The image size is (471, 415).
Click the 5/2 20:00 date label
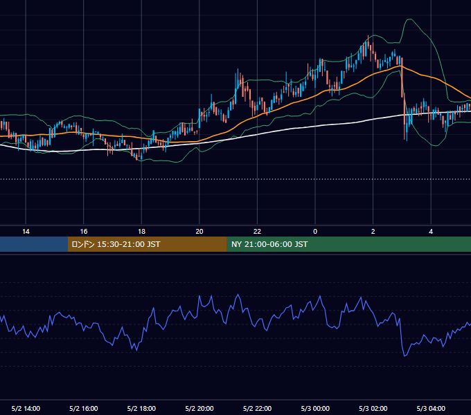tap(199, 408)
